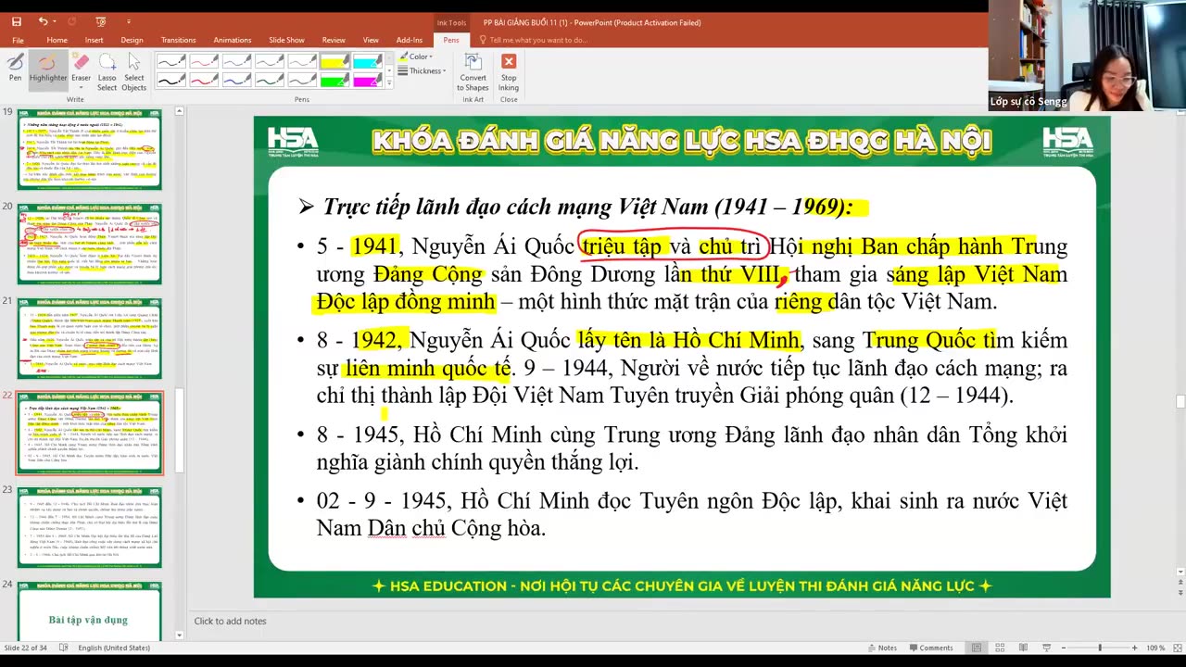1186x667 pixels.
Task: Pick the red pen in top row
Action: click(x=204, y=61)
